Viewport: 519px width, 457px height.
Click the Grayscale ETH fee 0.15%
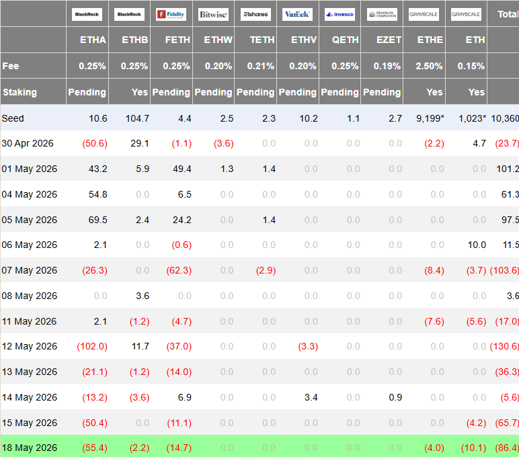[471, 66]
